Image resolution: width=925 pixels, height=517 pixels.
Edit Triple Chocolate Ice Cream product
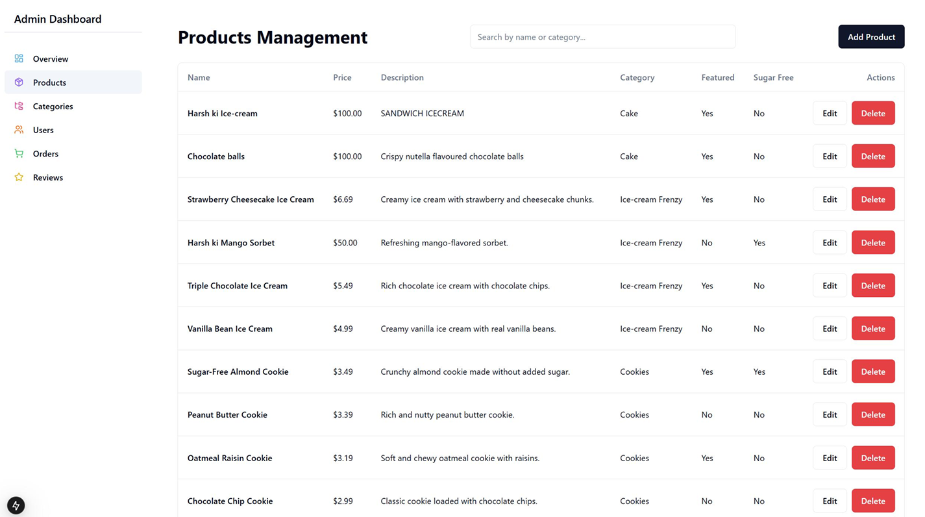click(830, 285)
